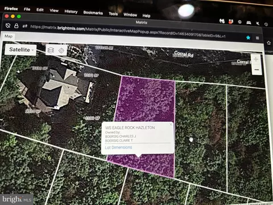Viewport: 273px width, 205px height.
Task: Select the Map tab
Action: pos(9,36)
